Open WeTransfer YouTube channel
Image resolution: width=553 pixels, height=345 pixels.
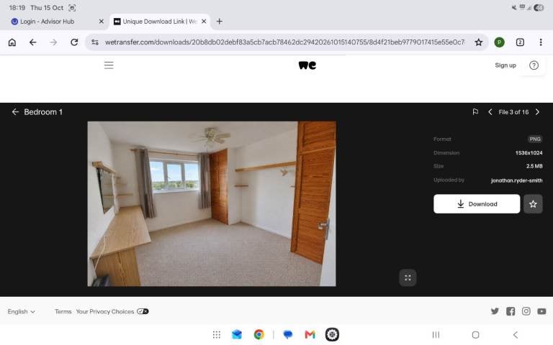click(541, 311)
